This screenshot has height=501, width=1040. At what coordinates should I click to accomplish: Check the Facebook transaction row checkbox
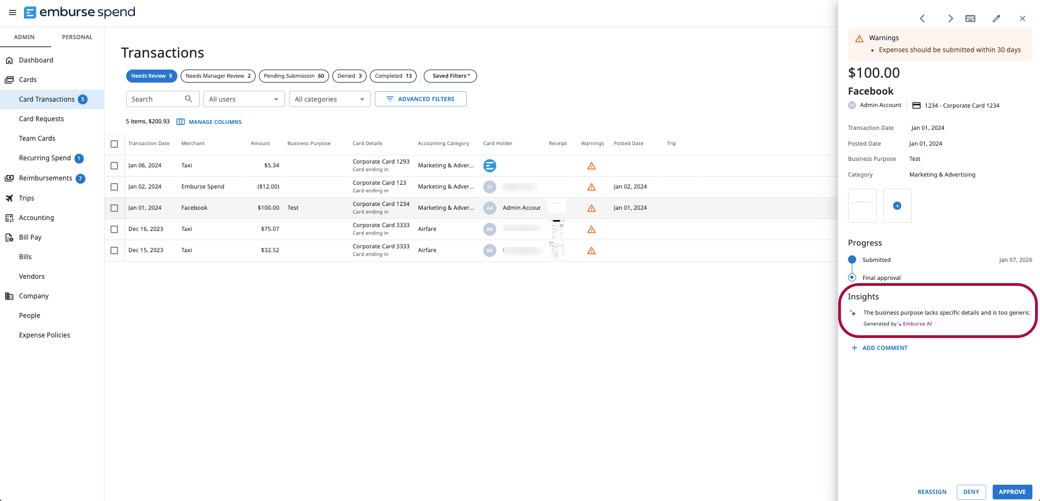click(x=114, y=208)
